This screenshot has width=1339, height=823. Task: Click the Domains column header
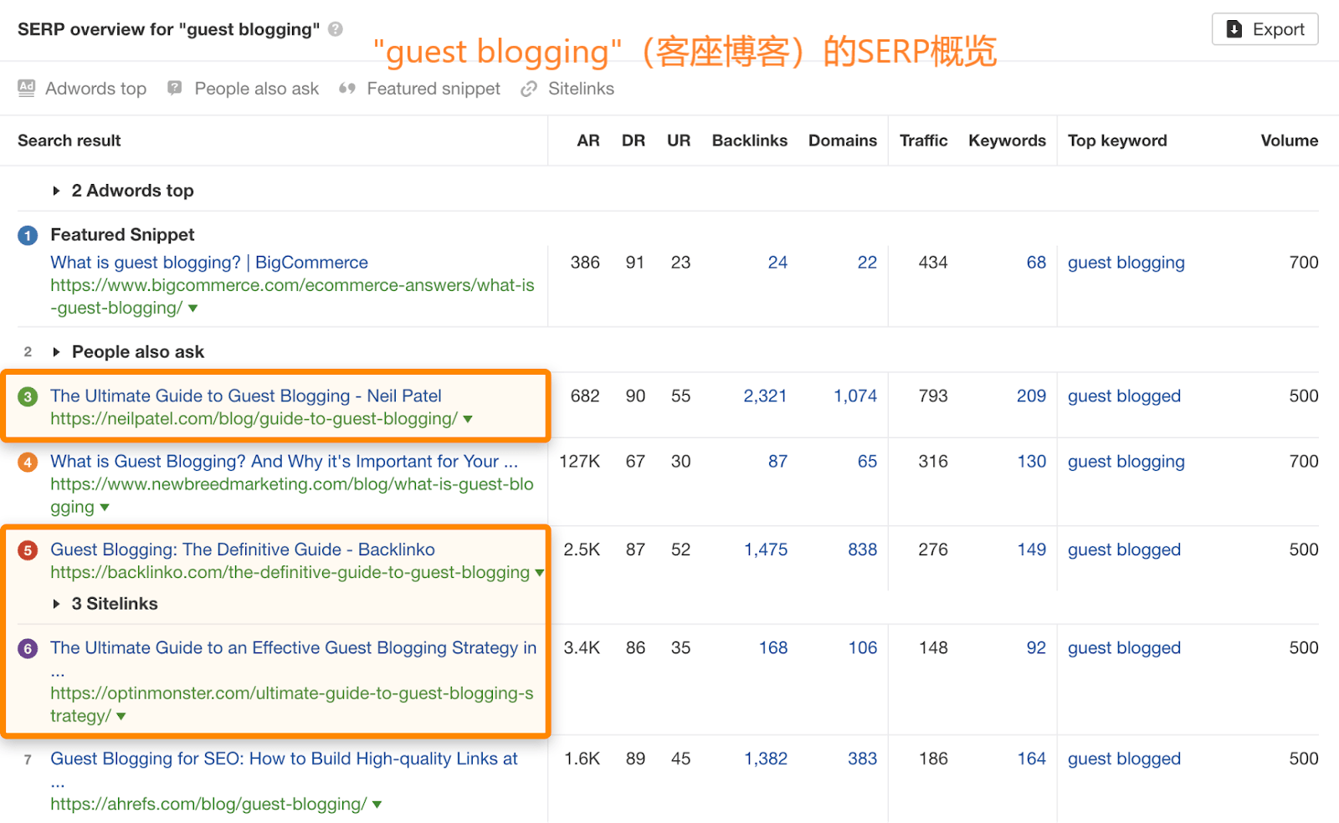(843, 141)
